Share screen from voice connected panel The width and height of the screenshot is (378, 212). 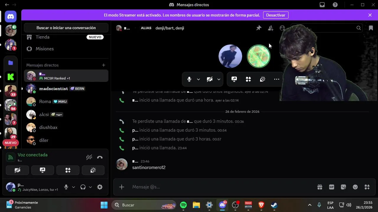tap(43, 170)
